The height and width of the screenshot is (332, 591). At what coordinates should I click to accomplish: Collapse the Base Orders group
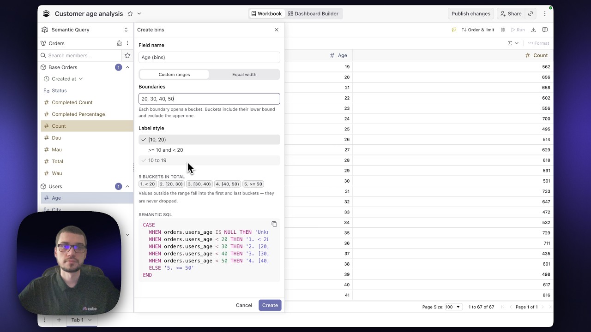[127, 67]
